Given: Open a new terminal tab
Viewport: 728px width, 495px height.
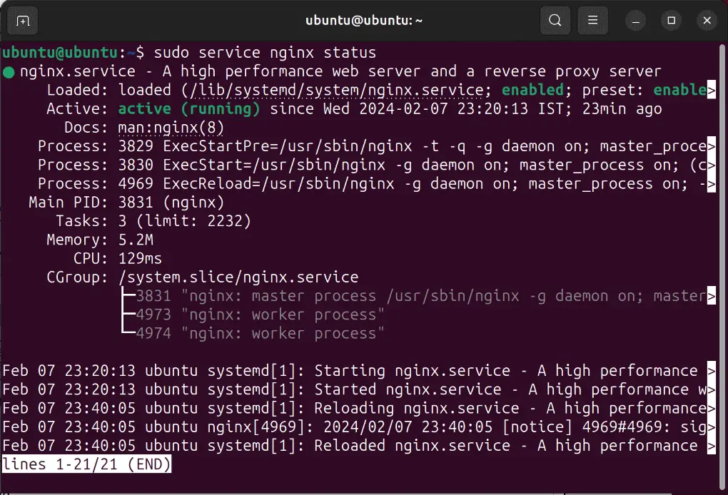Looking at the screenshot, I should click(22, 21).
